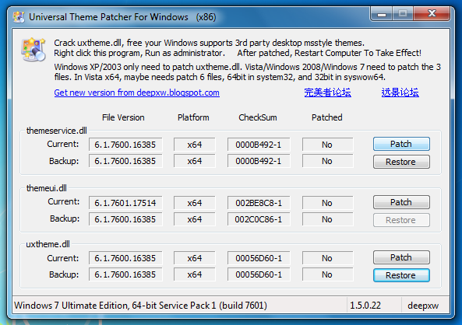Select uxtheme.dll backup file version field
The width and height of the screenshot is (462, 325).
(125, 274)
